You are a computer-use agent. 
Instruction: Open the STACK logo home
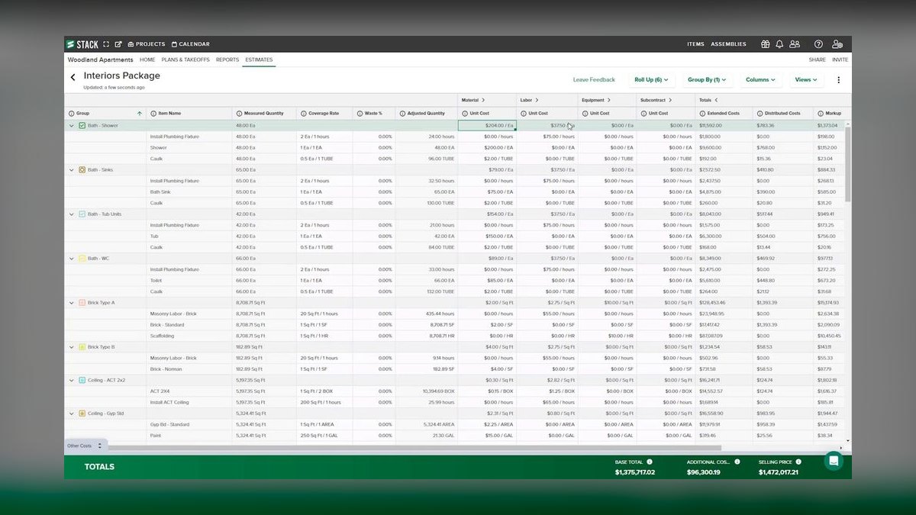(x=82, y=44)
